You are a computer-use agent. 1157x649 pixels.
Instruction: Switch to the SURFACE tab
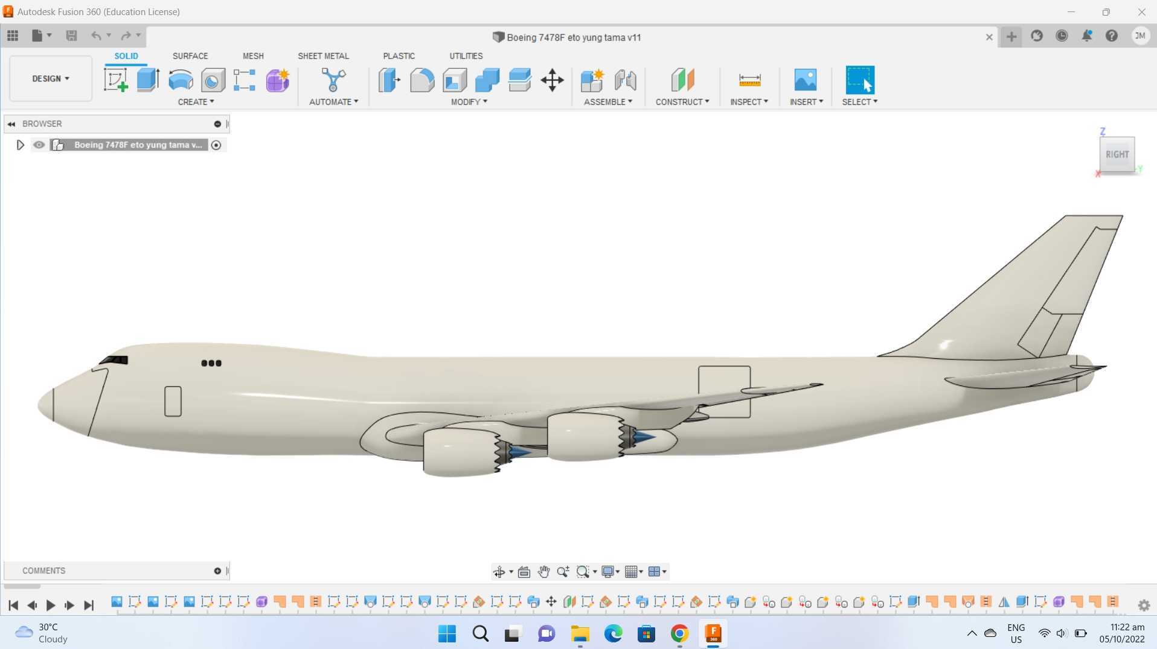tap(190, 56)
